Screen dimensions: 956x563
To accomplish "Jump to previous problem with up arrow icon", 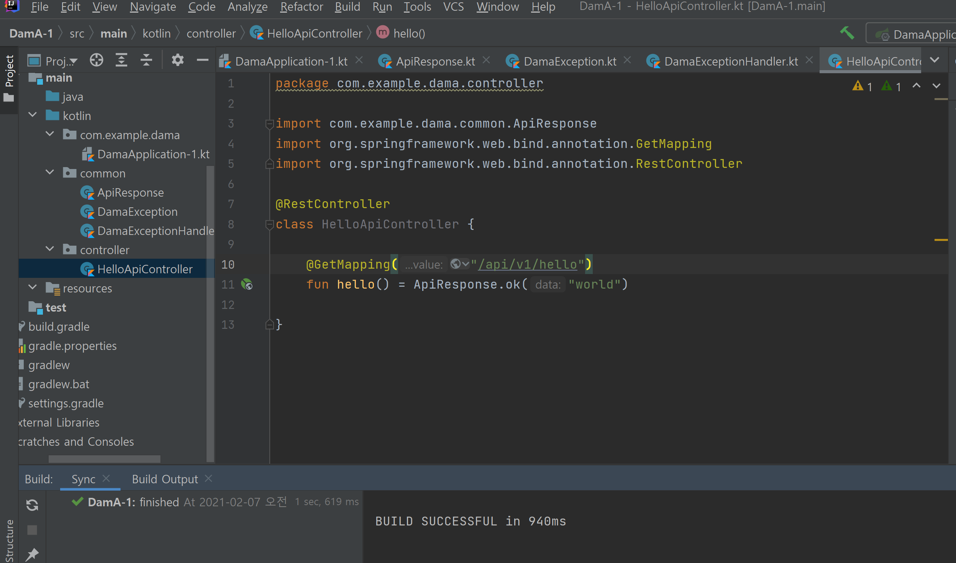I will pyautogui.click(x=917, y=86).
